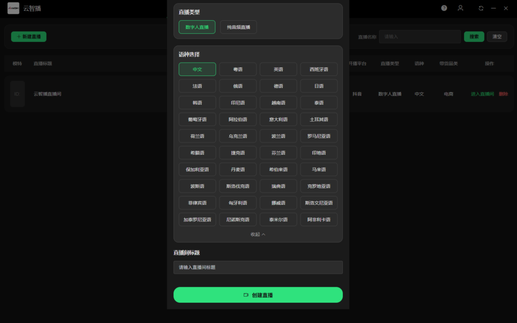Open 进入直播间 link for 云智播直播间
The height and width of the screenshot is (323, 517).
coord(483,94)
